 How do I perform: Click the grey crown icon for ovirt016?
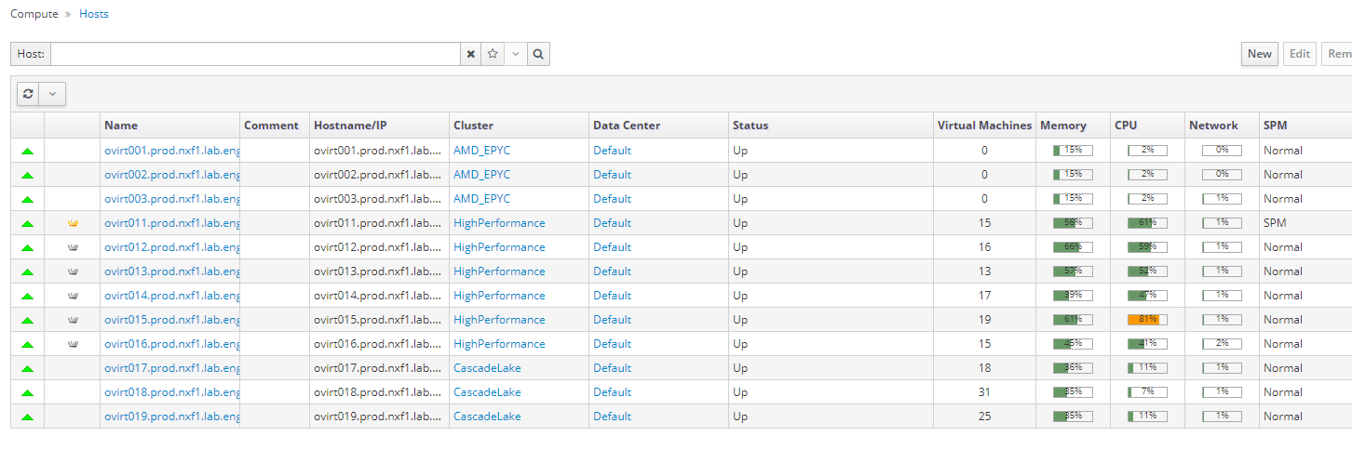(73, 344)
